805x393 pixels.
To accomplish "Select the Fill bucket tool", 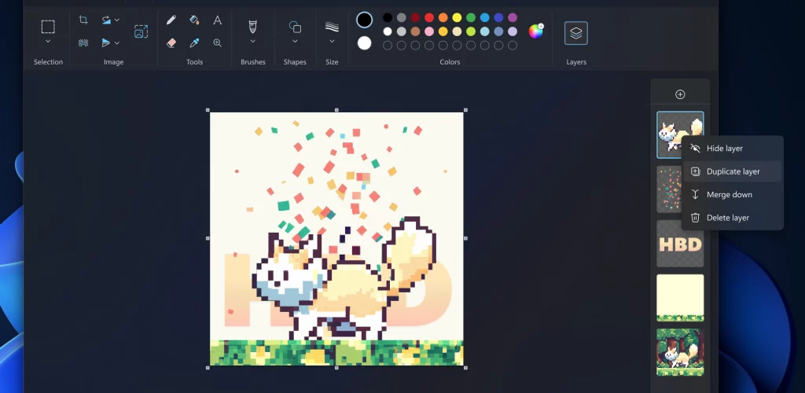I will pos(195,20).
